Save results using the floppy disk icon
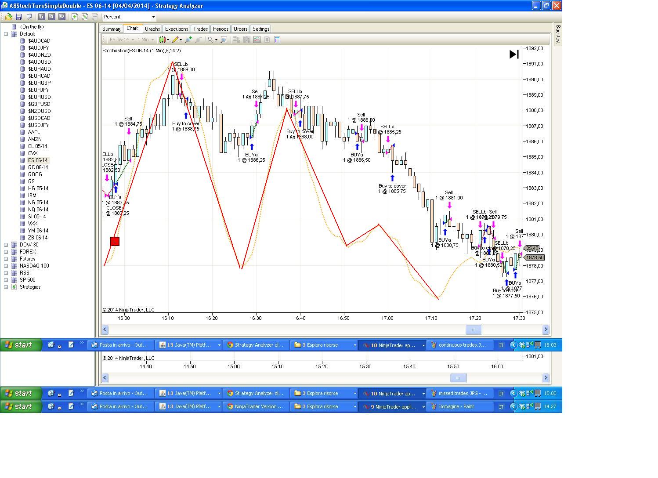 point(18,17)
